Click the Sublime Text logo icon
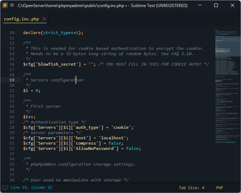Viewport: 241px width, 193px height. click(x=5, y=5)
